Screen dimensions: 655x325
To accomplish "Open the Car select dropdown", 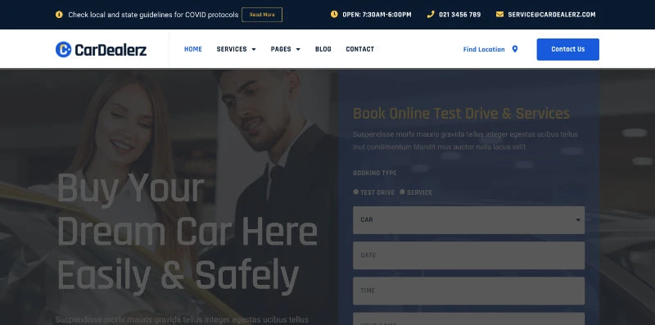I will [x=468, y=220].
